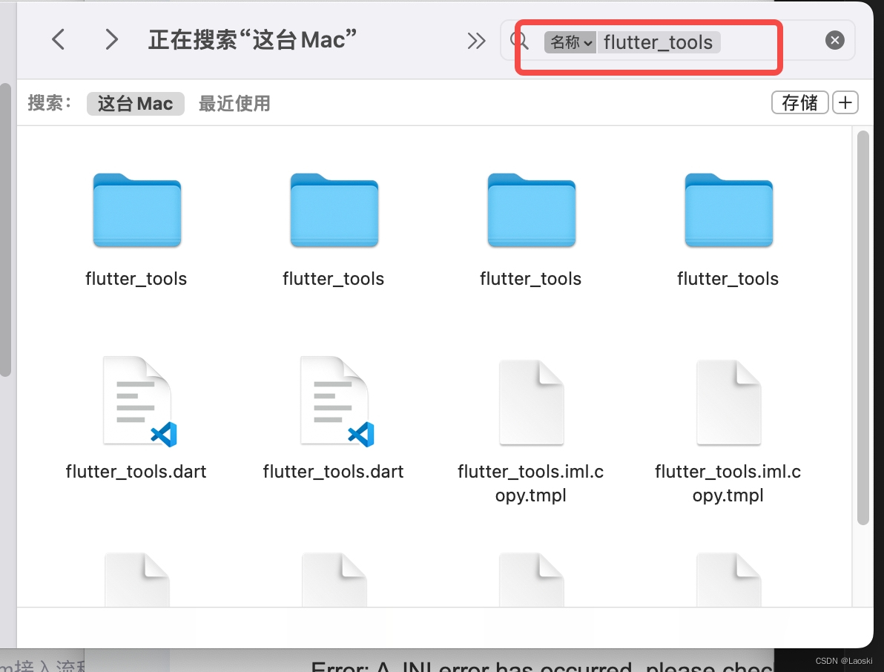Image resolution: width=884 pixels, height=672 pixels.
Task: Select the 这台 Mac search scope
Action: pos(135,104)
